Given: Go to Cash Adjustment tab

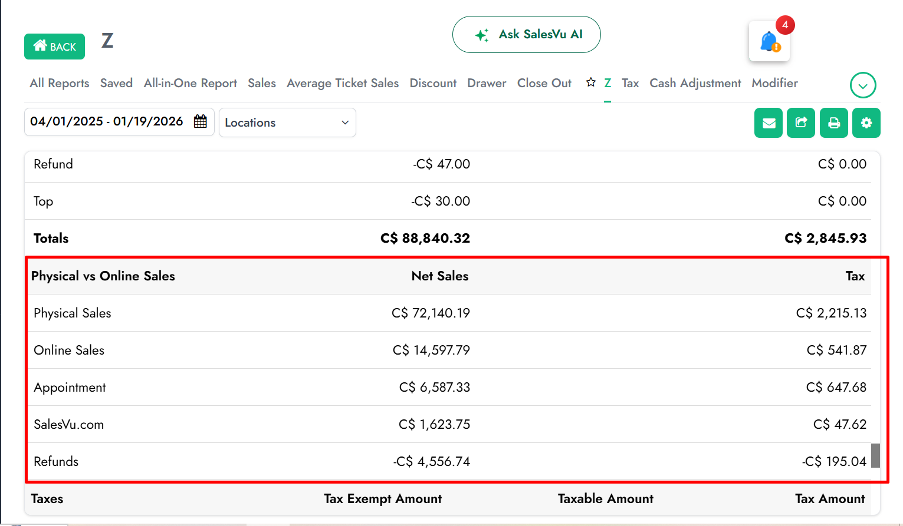Looking at the screenshot, I should 695,84.
